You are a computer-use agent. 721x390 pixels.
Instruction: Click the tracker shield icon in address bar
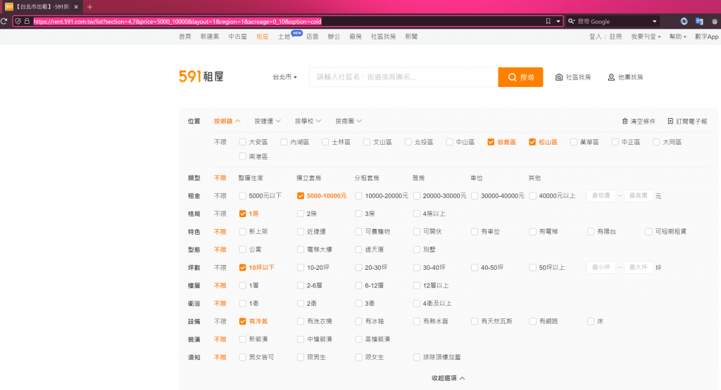click(18, 21)
